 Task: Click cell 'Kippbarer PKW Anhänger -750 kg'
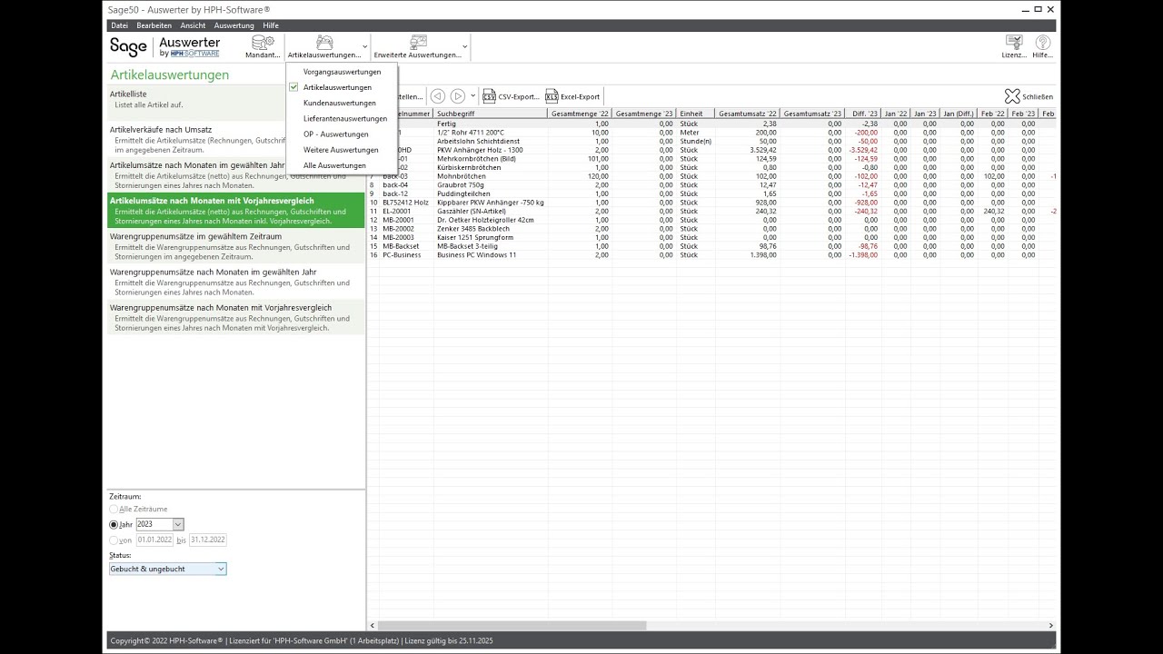click(x=491, y=203)
